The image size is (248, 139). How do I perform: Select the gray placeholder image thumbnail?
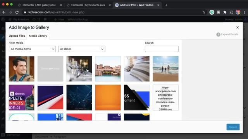coord(50,69)
